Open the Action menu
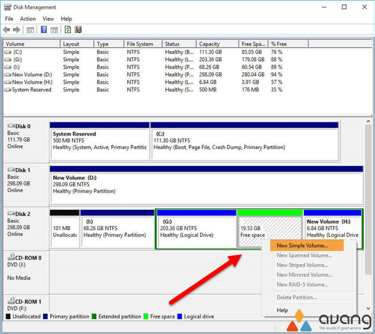 tap(27, 19)
